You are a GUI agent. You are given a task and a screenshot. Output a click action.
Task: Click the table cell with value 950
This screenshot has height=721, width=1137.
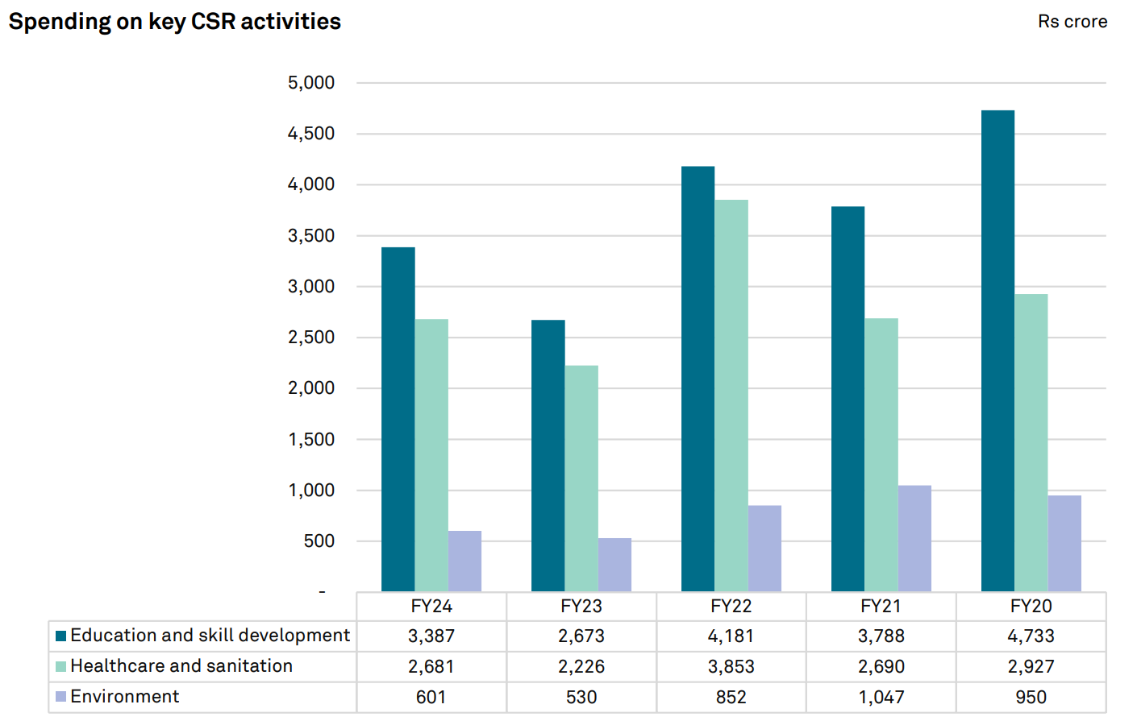(x=1031, y=698)
